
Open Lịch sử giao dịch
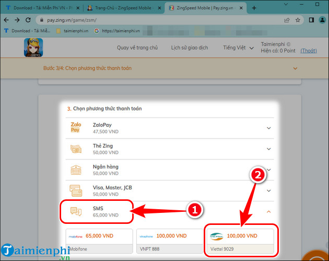coord(190,48)
